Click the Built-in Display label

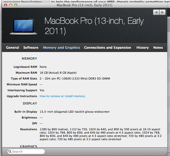26,112
